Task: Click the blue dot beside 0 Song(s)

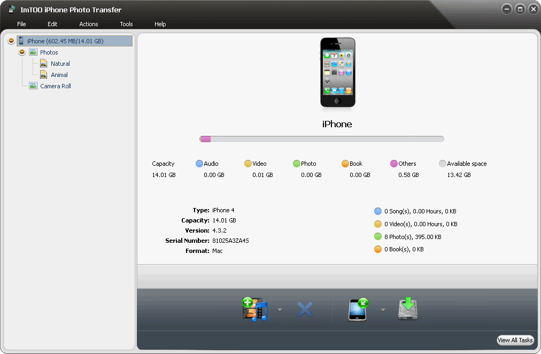Action: pos(378,211)
